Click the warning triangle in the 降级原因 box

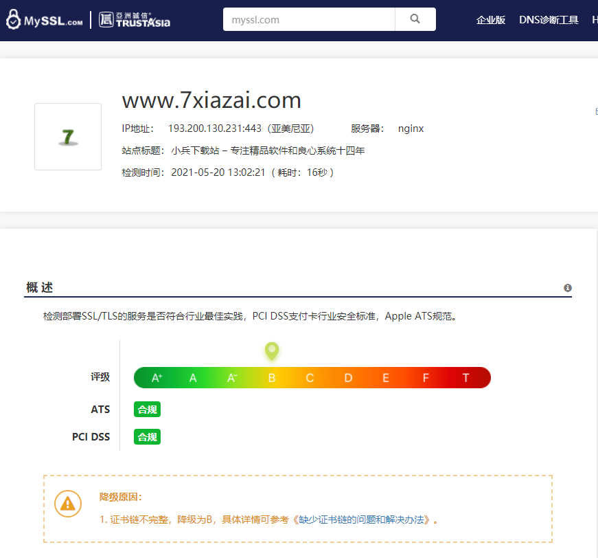pyautogui.click(x=67, y=504)
